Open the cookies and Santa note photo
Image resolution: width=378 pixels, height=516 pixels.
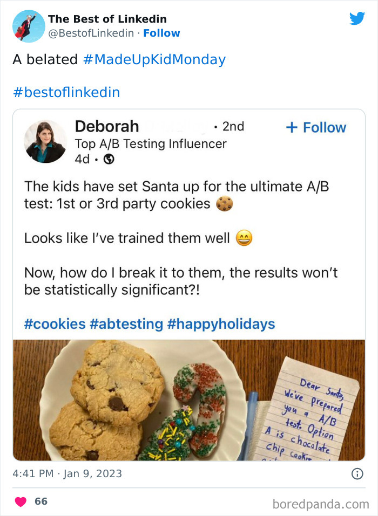click(188, 400)
